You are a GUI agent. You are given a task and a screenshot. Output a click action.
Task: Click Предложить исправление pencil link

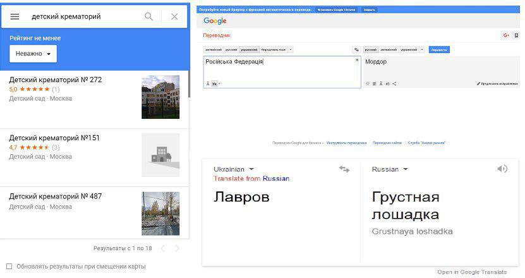point(497,84)
